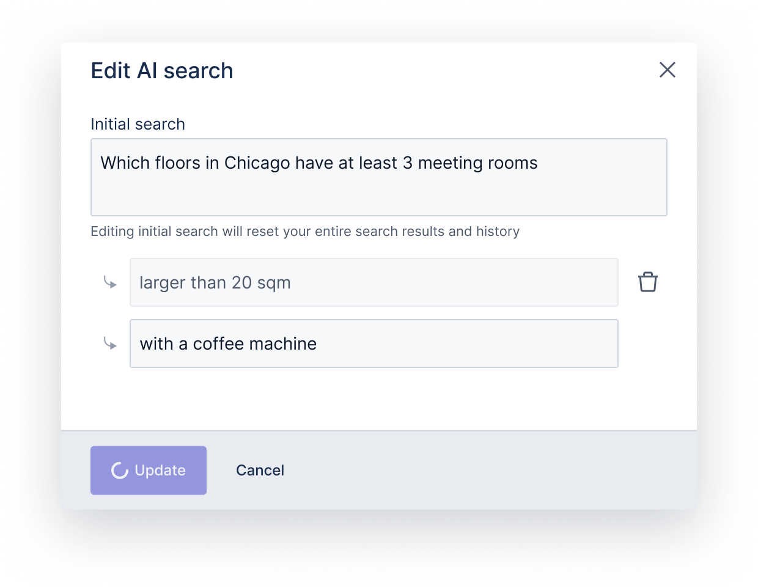Click the arrow icon beside 'larger than 20 sqm'

click(110, 282)
